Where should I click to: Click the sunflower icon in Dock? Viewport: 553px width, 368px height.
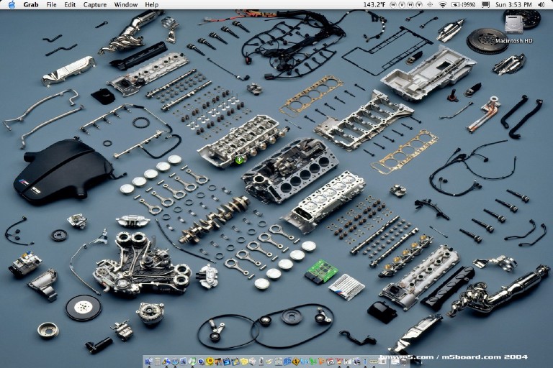pos(210,362)
